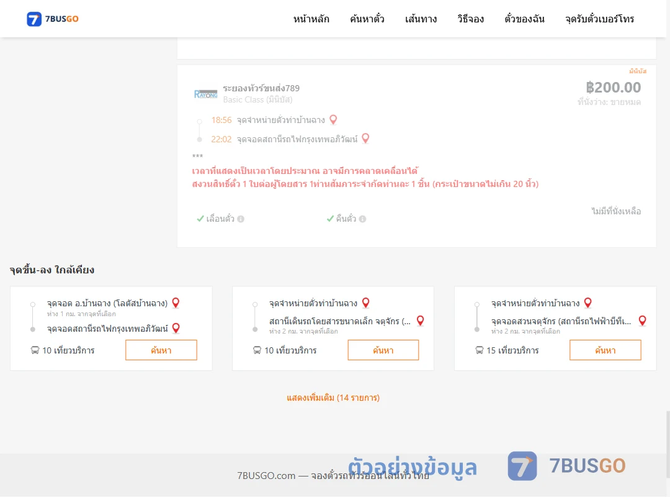670x497 pixels.
Task: Click map pin beside จุดจำหน่ายตั๋วท่าบ้านฉาง in the 15 เที่ยวบริการ card
Action: click(588, 303)
